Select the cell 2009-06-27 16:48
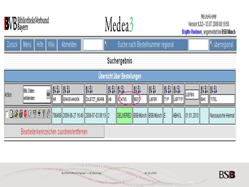 73,116
